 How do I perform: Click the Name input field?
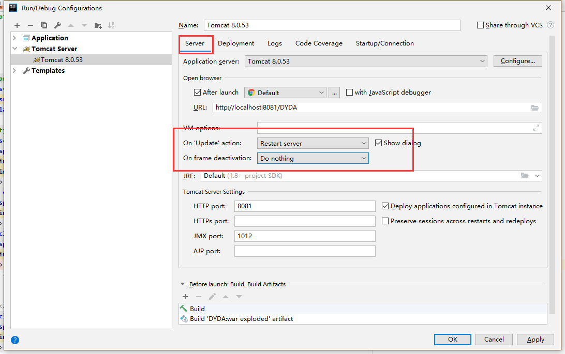point(332,25)
